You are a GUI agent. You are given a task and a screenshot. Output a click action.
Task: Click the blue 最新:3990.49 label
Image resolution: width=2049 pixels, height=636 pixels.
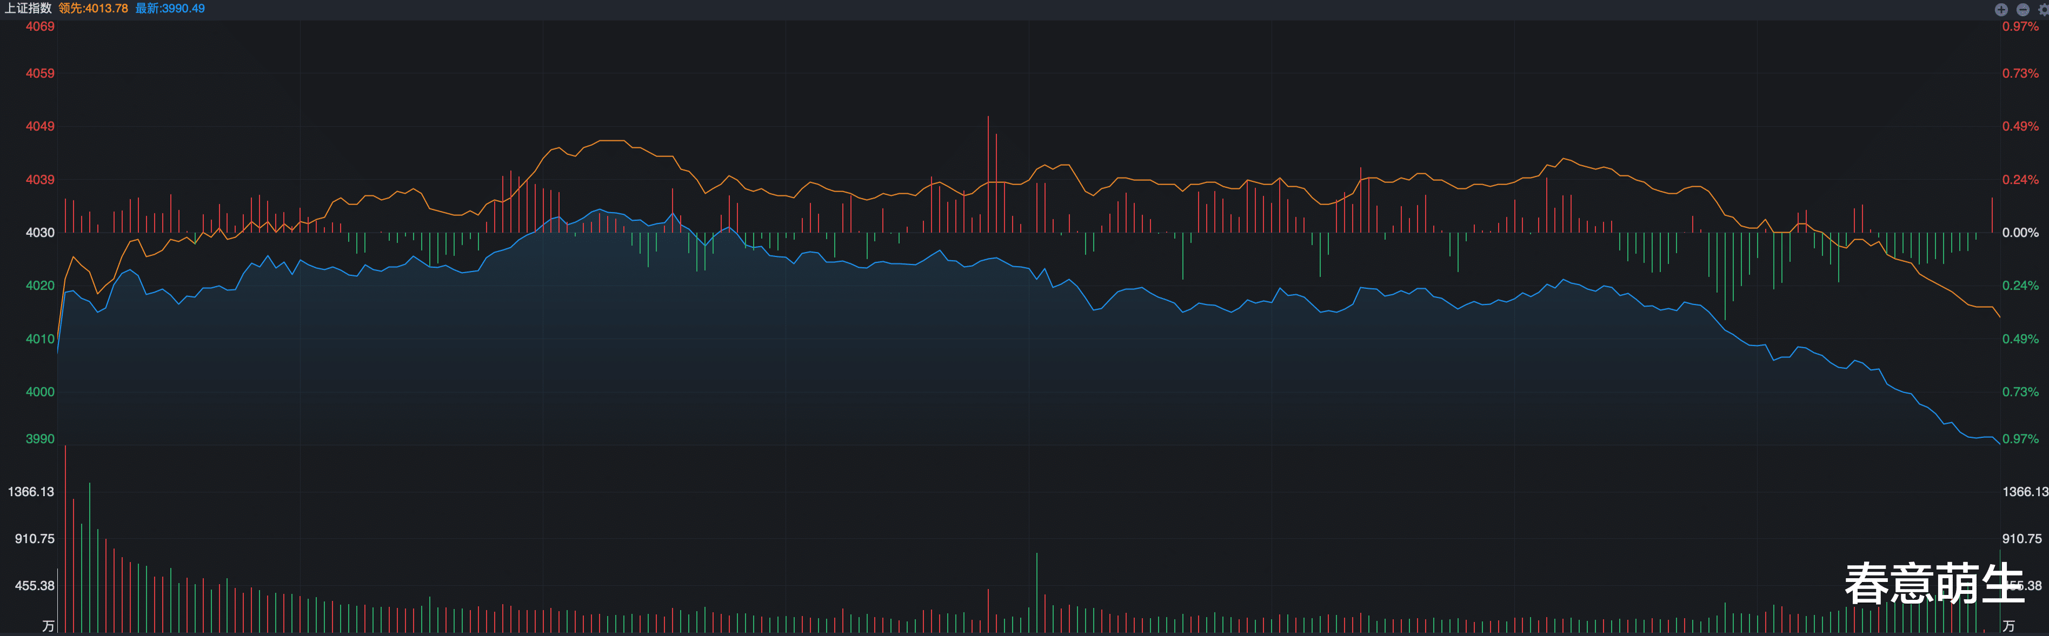169,8
